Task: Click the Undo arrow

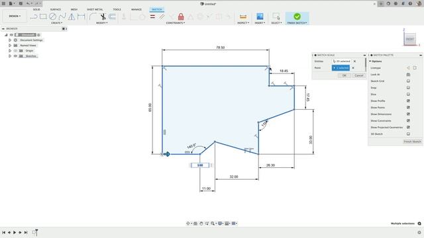Action: 28,3
